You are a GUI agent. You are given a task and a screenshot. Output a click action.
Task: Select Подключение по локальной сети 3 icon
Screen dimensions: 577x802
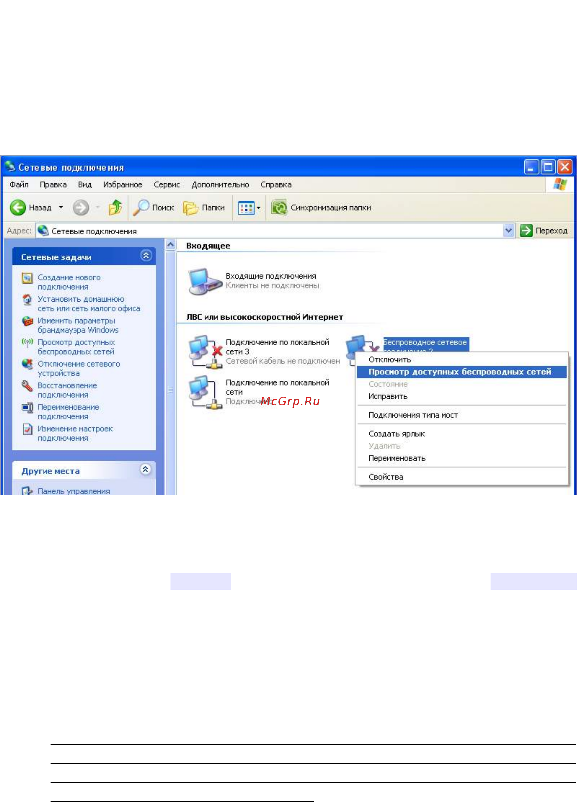click(x=205, y=352)
